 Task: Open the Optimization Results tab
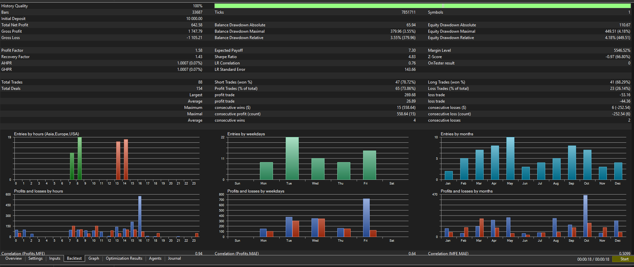(124, 259)
